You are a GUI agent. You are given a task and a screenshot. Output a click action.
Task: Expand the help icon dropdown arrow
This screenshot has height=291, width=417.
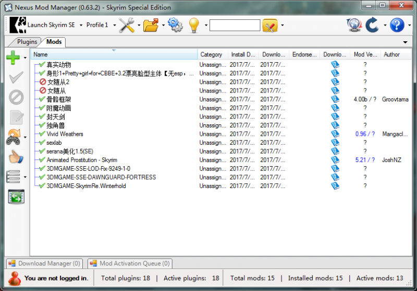(409, 25)
